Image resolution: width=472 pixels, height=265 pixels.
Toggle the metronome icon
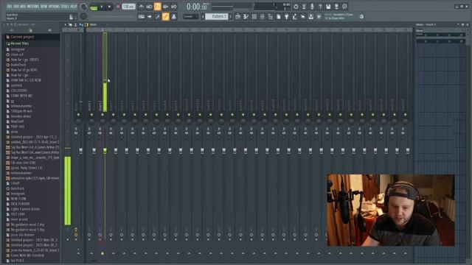pyautogui.click(x=141, y=7)
